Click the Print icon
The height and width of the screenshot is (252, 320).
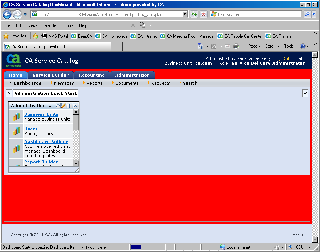(236, 46)
